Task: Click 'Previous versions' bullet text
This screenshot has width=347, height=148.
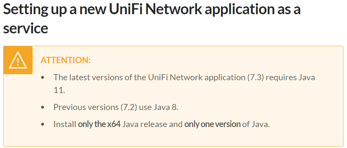Action: [86, 107]
